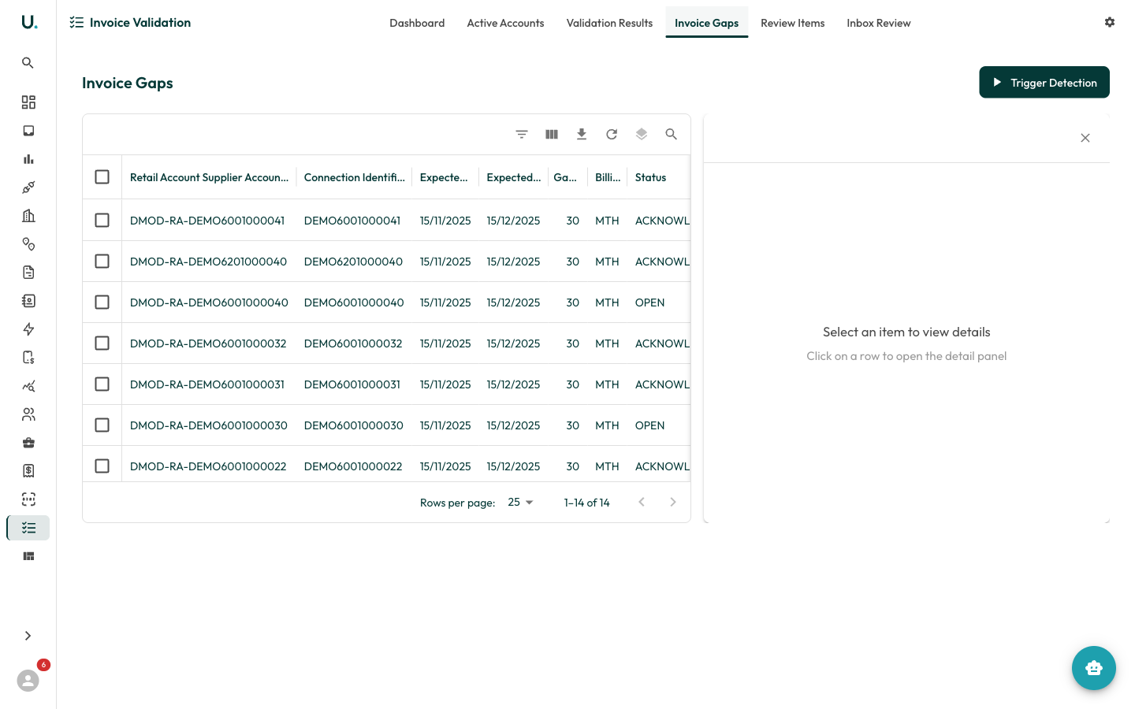Toggle the select-all header checkbox
Viewport: 1135px width, 709px height.
(x=102, y=176)
